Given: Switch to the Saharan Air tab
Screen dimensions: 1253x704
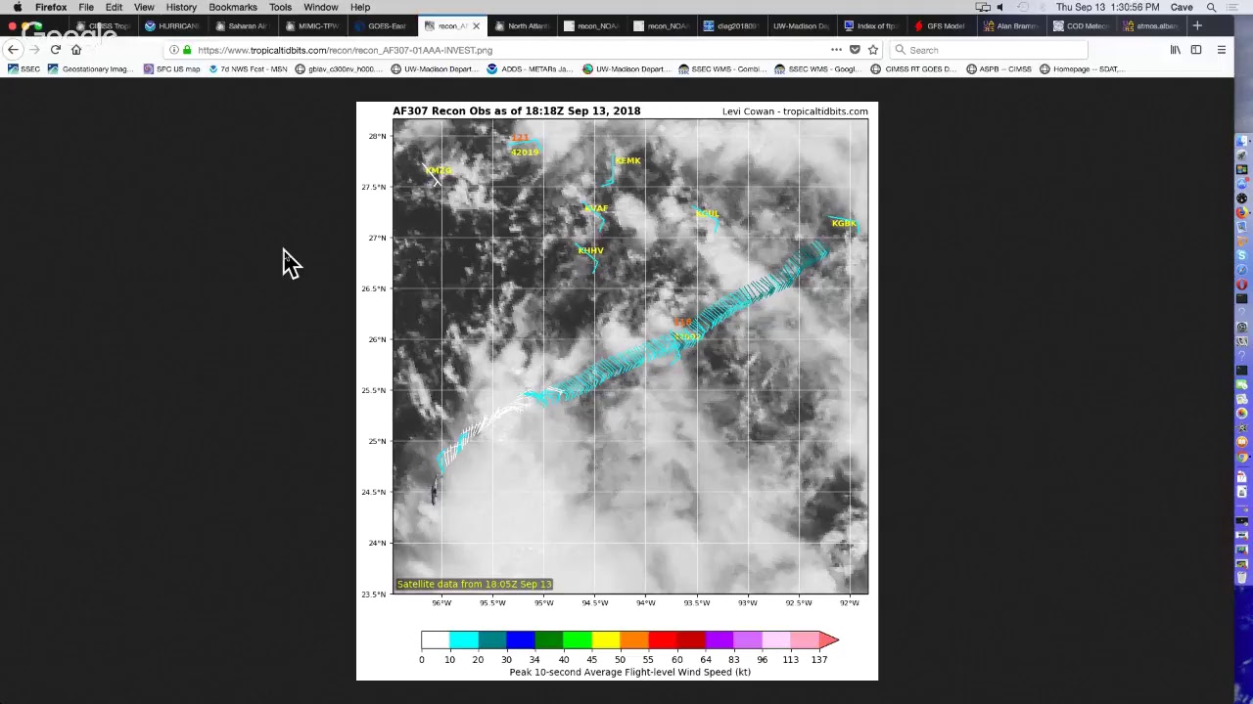Looking at the screenshot, I should pyautogui.click(x=241, y=25).
